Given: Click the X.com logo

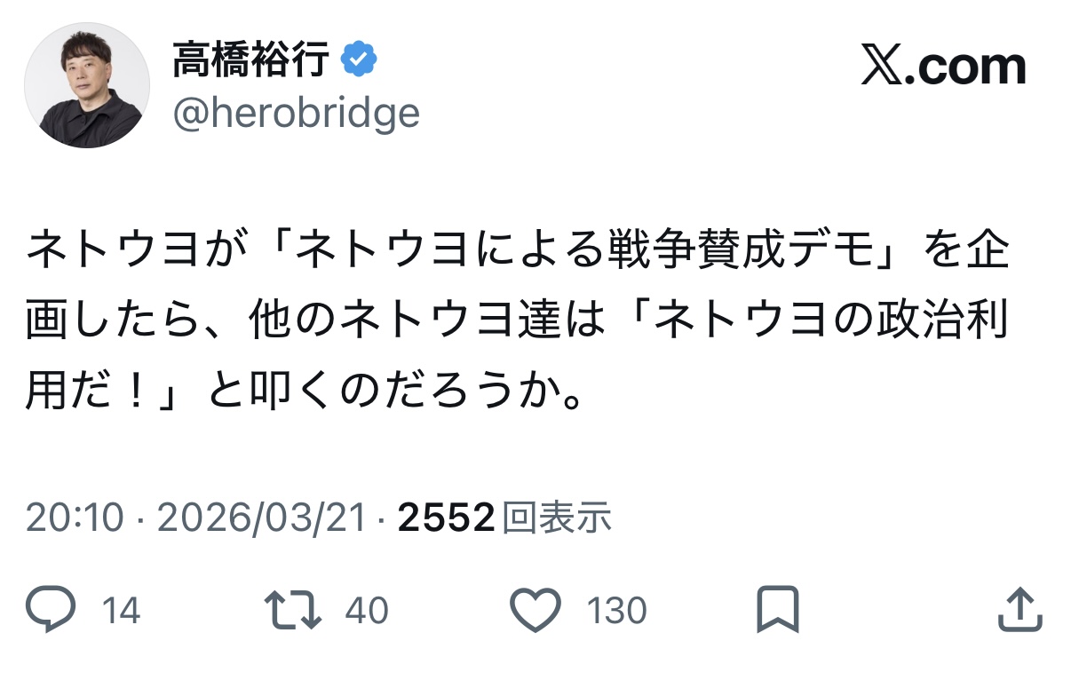Looking at the screenshot, I should (x=943, y=67).
